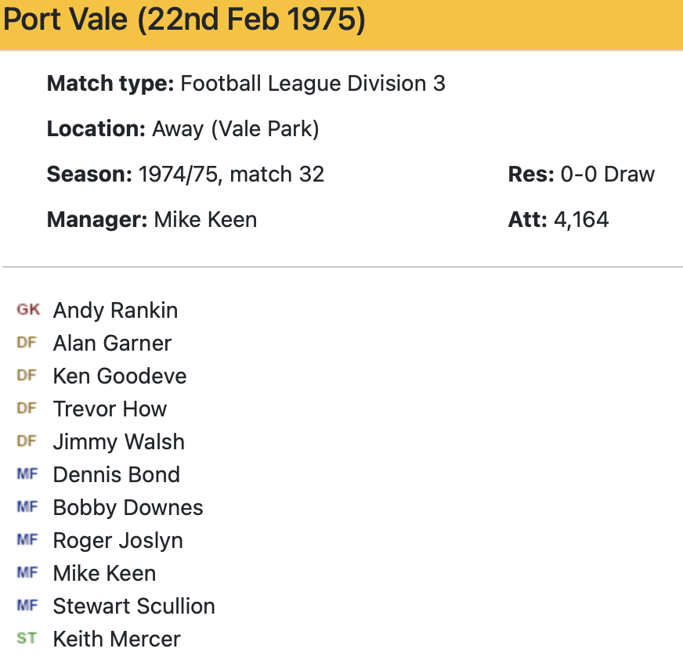
Task: Click the MF icon beside Roger Joslyn
Action: [x=27, y=540]
